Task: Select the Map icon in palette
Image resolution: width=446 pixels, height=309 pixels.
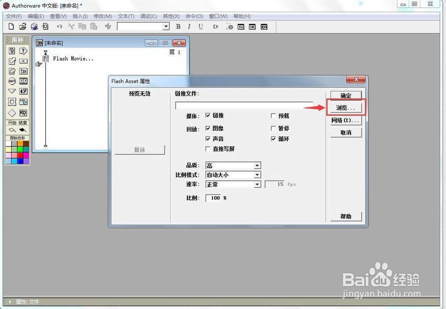Action: pyautogui.click(x=23, y=71)
